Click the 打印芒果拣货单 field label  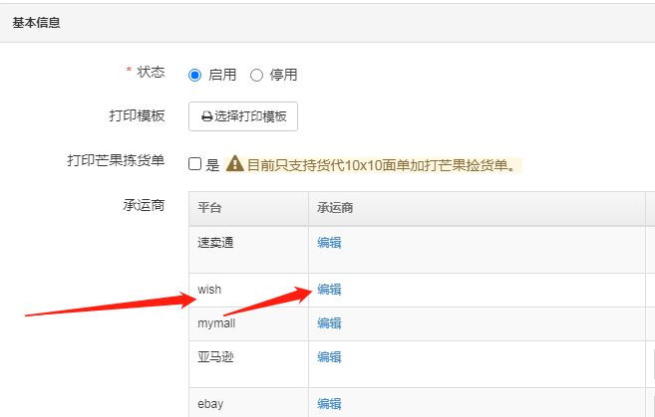tap(116, 160)
